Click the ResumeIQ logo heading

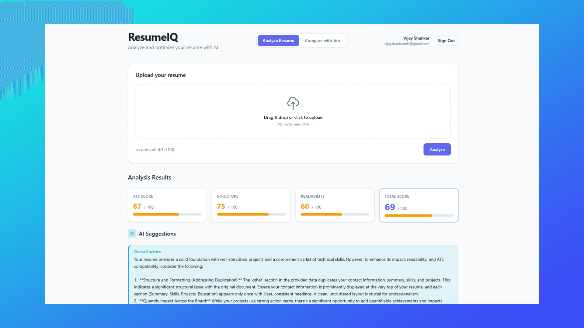click(153, 37)
